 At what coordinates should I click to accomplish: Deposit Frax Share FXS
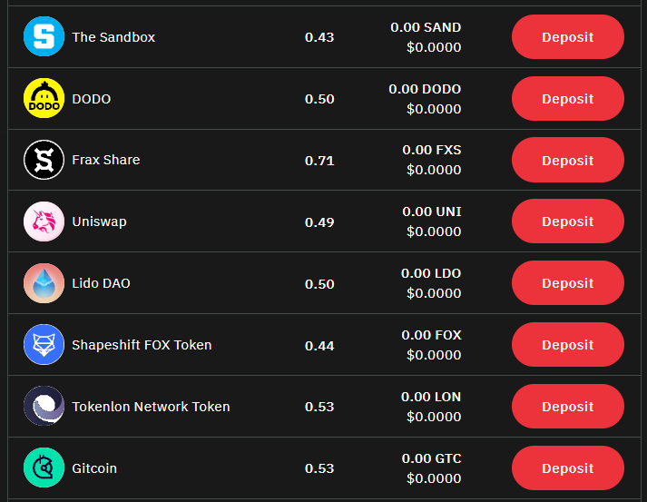(568, 160)
